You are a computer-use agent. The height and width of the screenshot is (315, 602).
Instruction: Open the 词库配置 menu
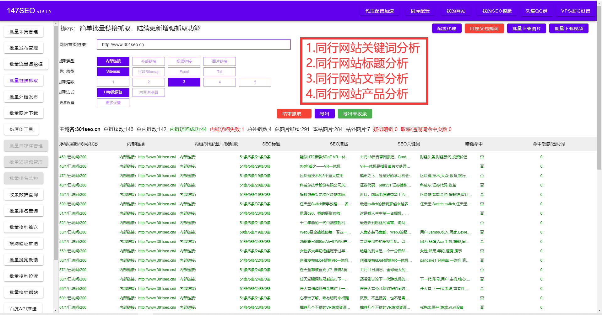pos(420,11)
